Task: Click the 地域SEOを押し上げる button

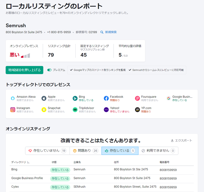Action: [x=24, y=70]
